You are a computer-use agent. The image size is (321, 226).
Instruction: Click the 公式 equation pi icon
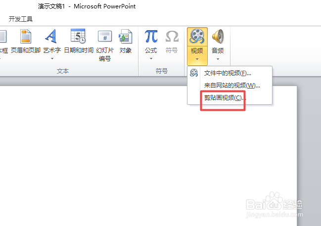coord(151,36)
